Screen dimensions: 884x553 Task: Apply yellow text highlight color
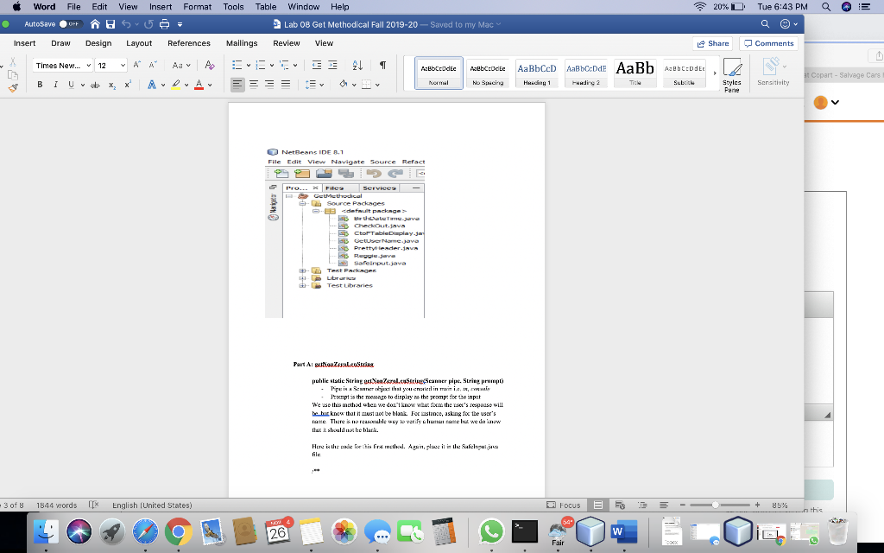pyautogui.click(x=176, y=85)
